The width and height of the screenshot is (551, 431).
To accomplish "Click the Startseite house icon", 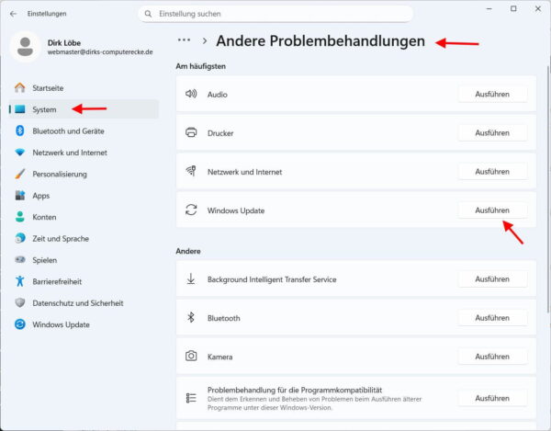I will pos(20,88).
